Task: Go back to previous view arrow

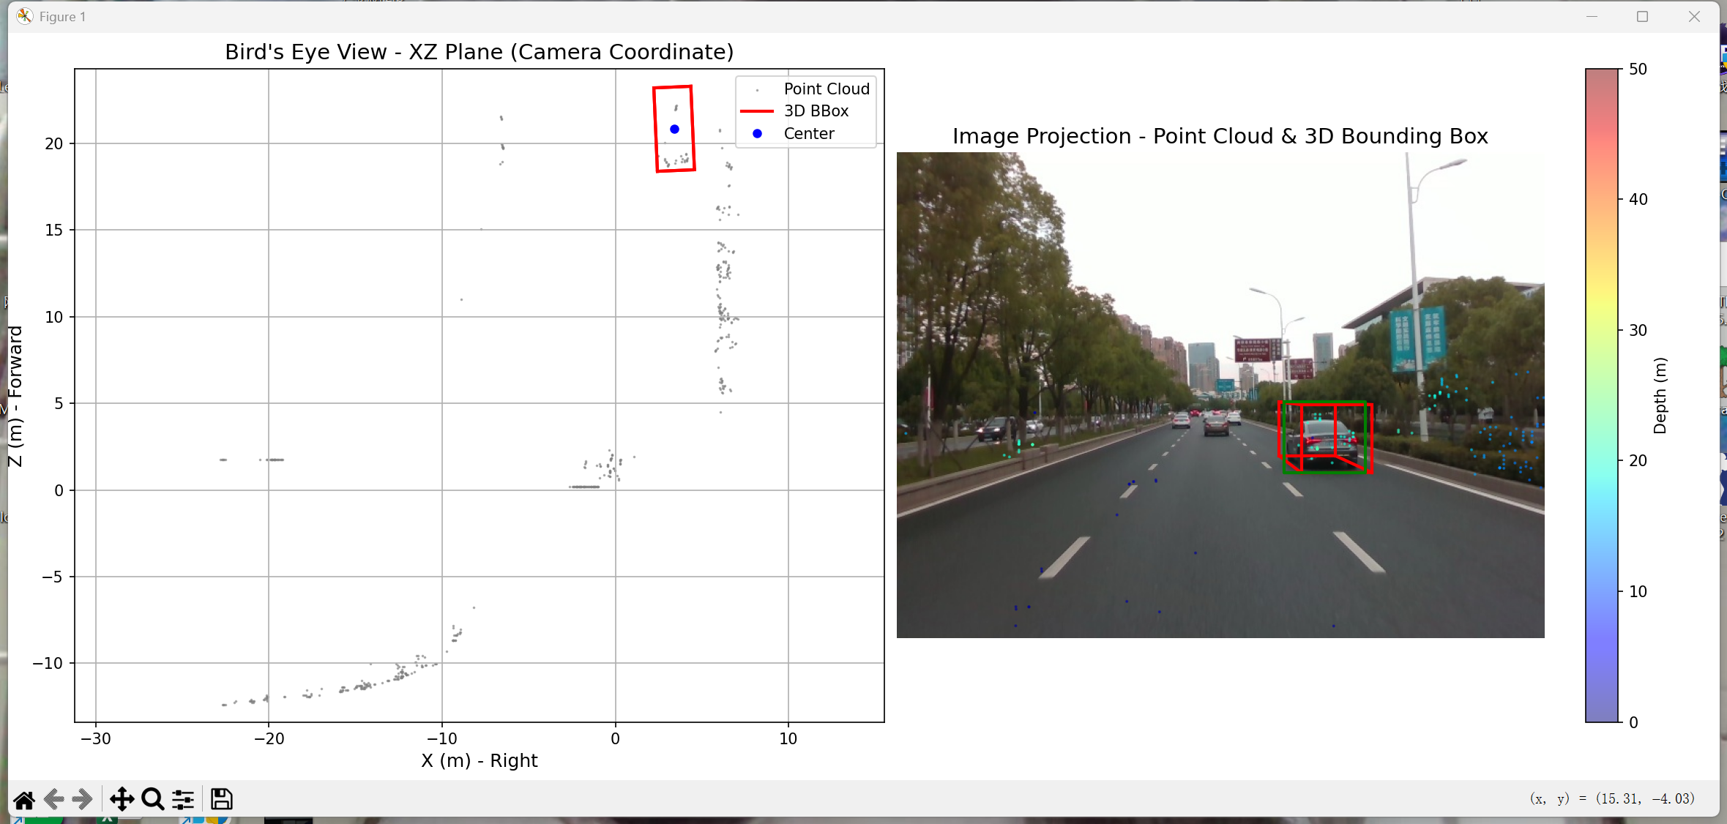Action: coord(54,799)
